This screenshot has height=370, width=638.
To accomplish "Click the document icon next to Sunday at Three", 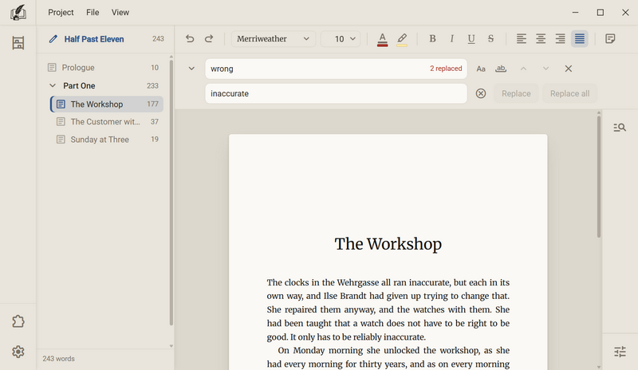I will click(61, 140).
